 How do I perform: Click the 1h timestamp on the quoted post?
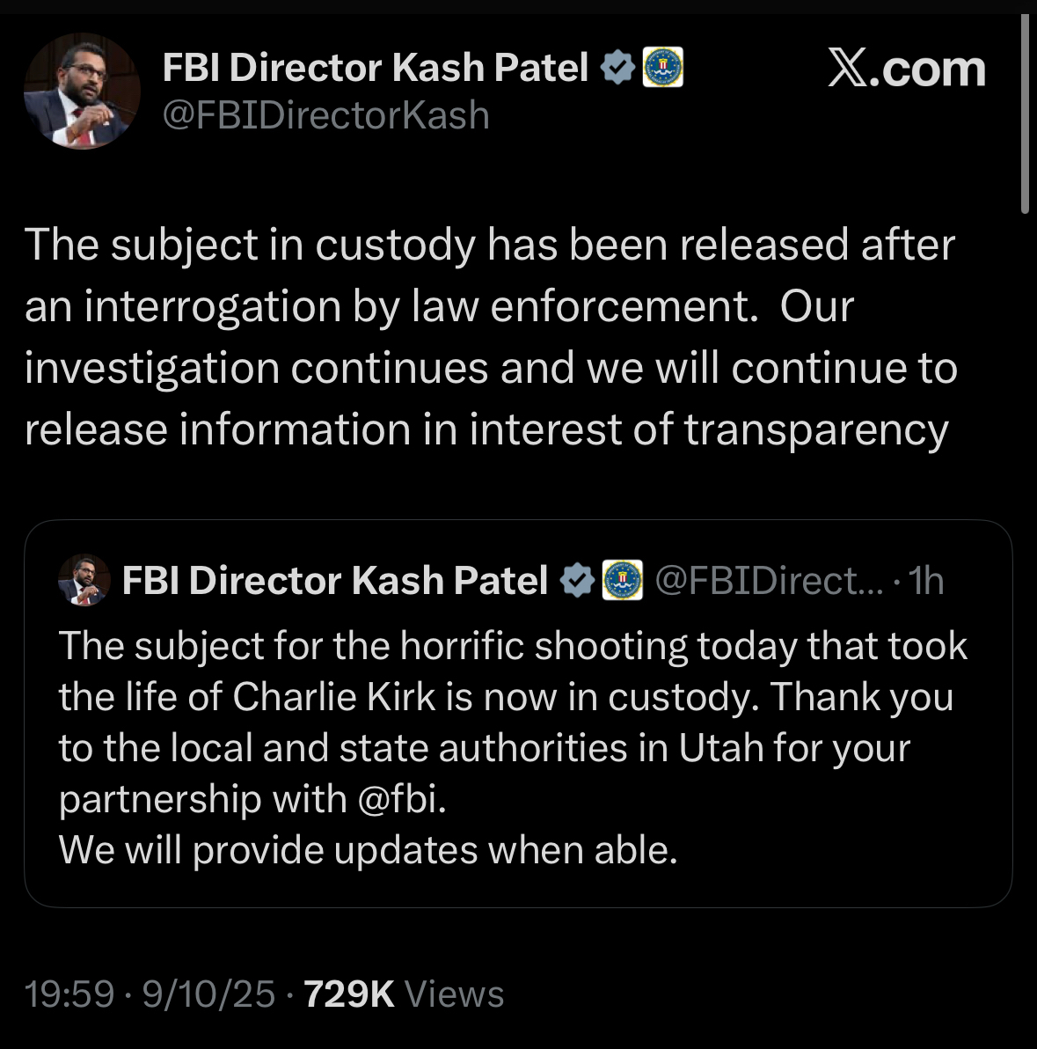(x=926, y=581)
